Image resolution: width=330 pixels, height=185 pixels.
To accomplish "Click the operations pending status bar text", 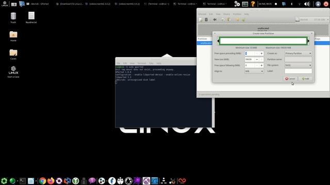I will click(209, 95).
